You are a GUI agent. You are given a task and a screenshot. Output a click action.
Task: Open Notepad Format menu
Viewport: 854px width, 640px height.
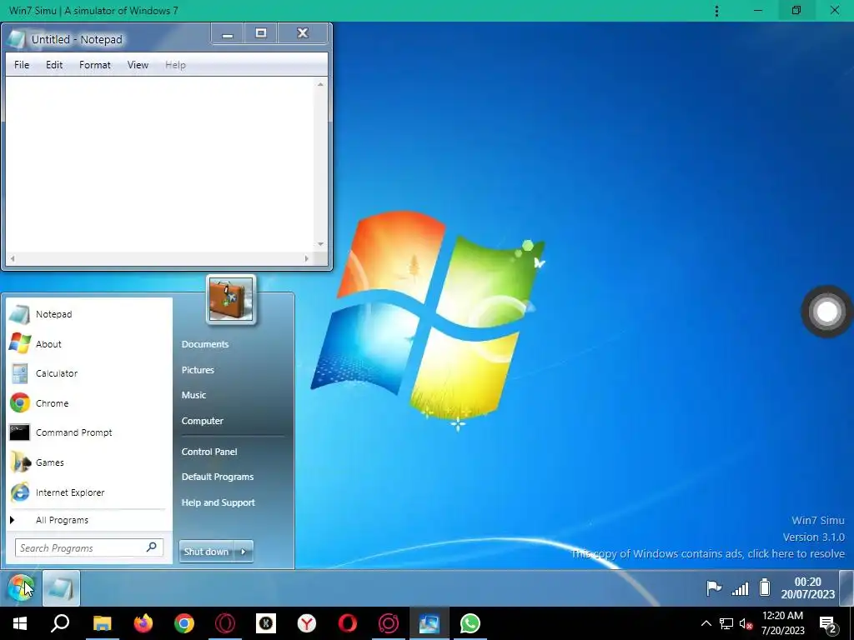(x=95, y=65)
